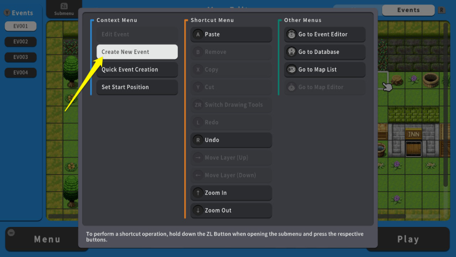Click the Remove shortcut entry
The height and width of the screenshot is (257, 456).
[x=231, y=52]
